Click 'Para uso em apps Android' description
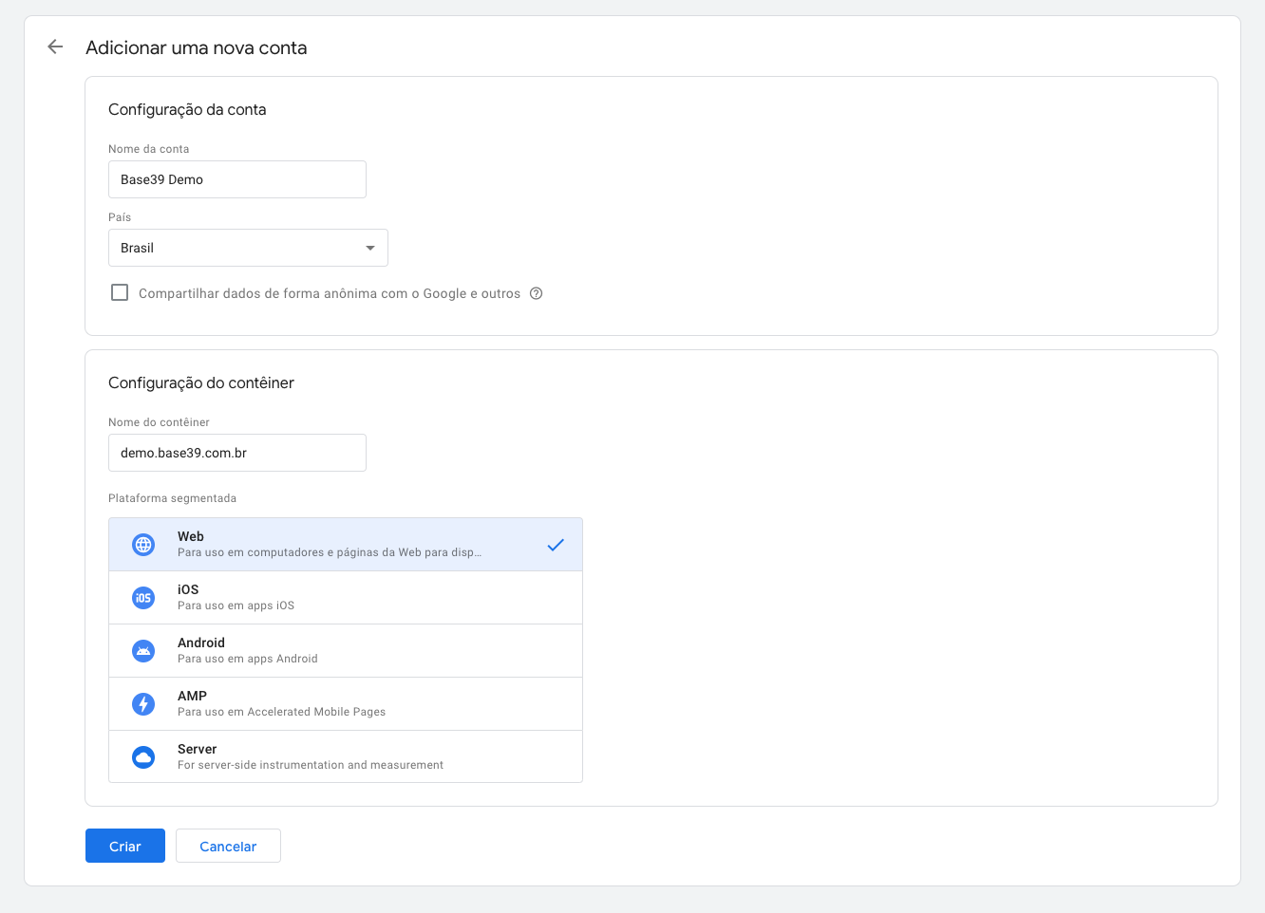The image size is (1265, 913). coord(248,659)
